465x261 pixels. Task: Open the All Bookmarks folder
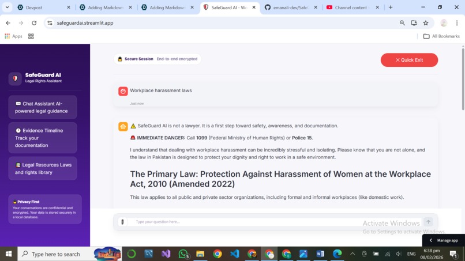coord(441,36)
